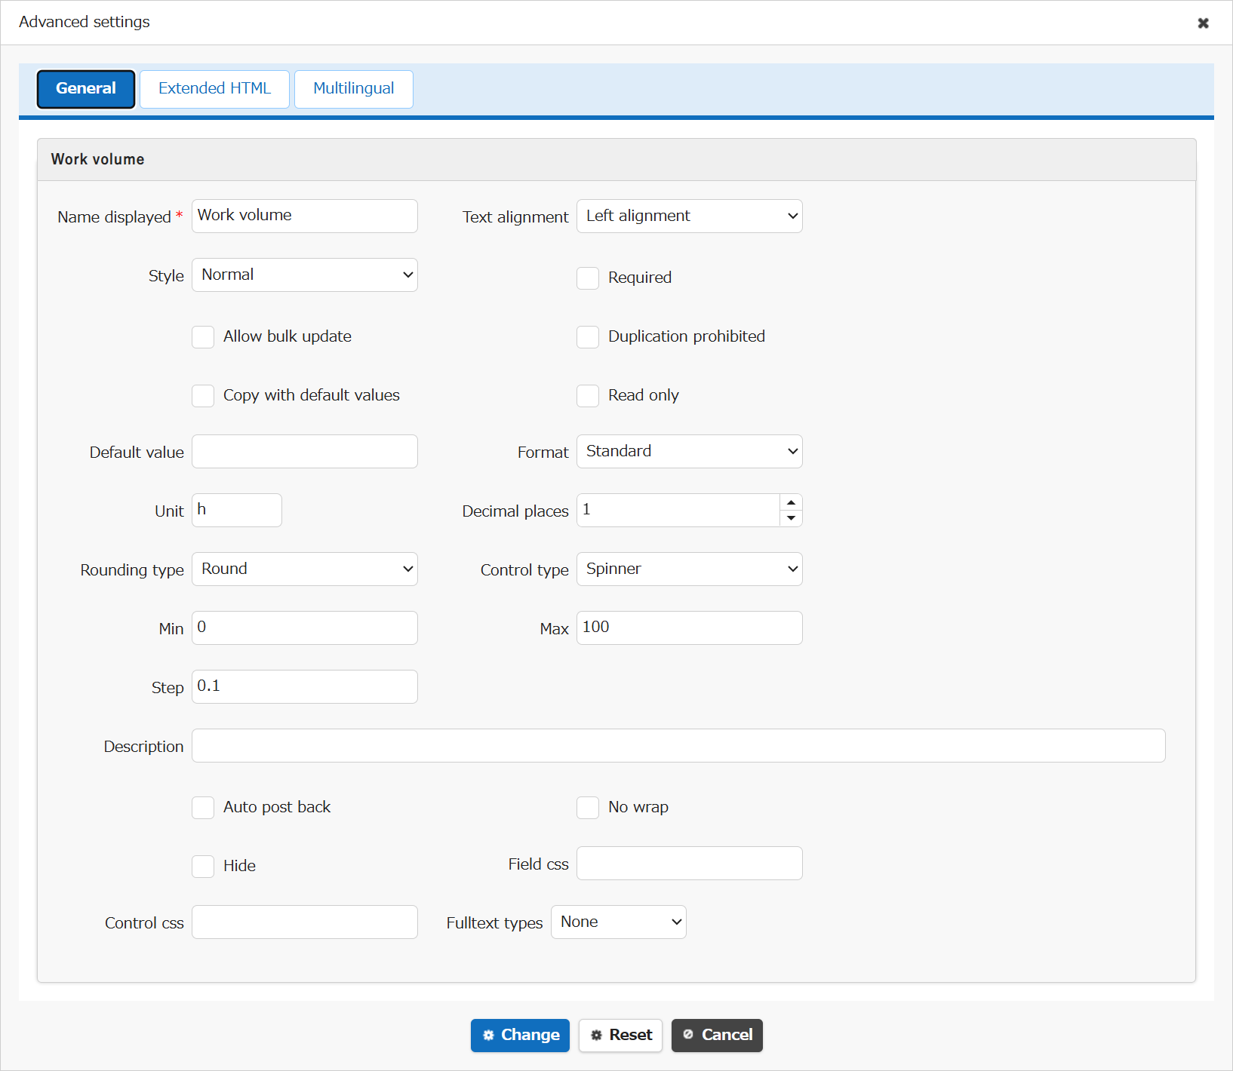The image size is (1233, 1071).
Task: Open the Fulltext types dropdown
Action: [x=619, y=922]
